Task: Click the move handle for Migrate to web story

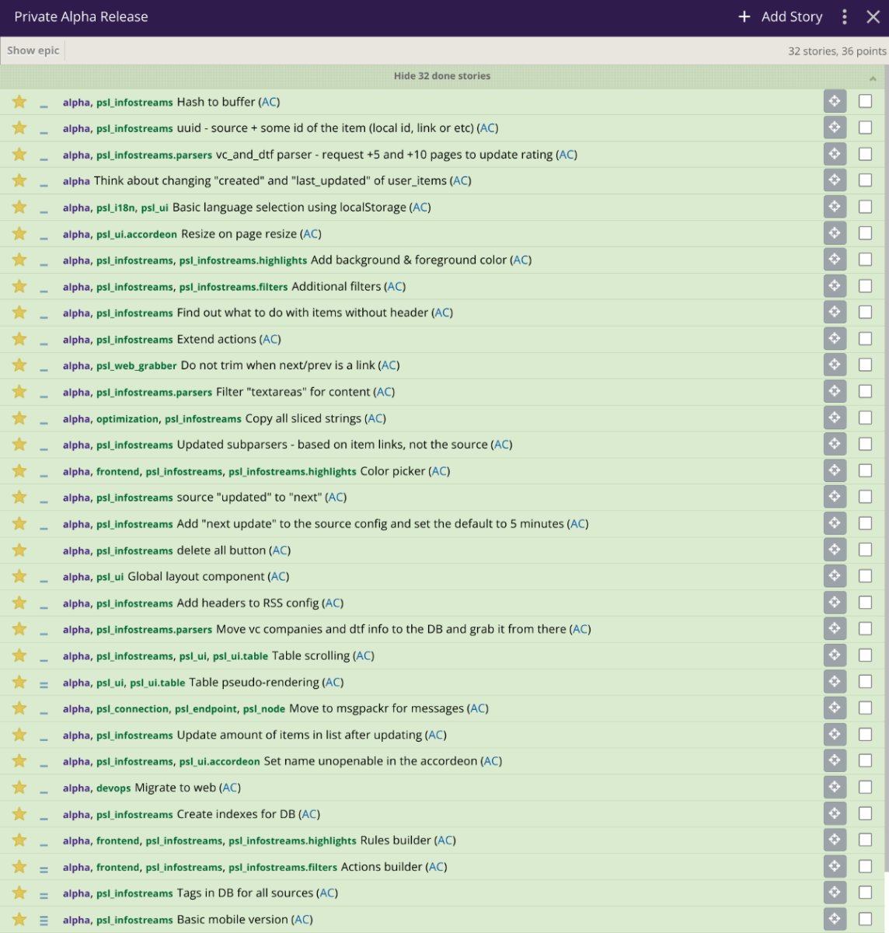Action: click(834, 787)
